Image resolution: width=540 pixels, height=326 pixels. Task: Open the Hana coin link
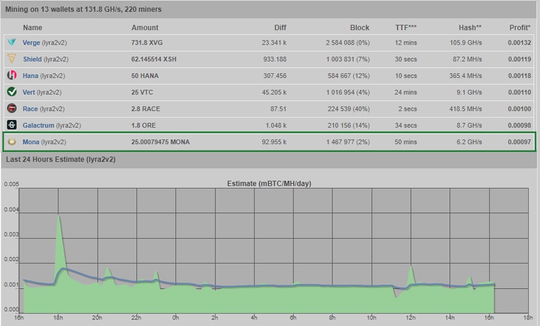pos(31,76)
